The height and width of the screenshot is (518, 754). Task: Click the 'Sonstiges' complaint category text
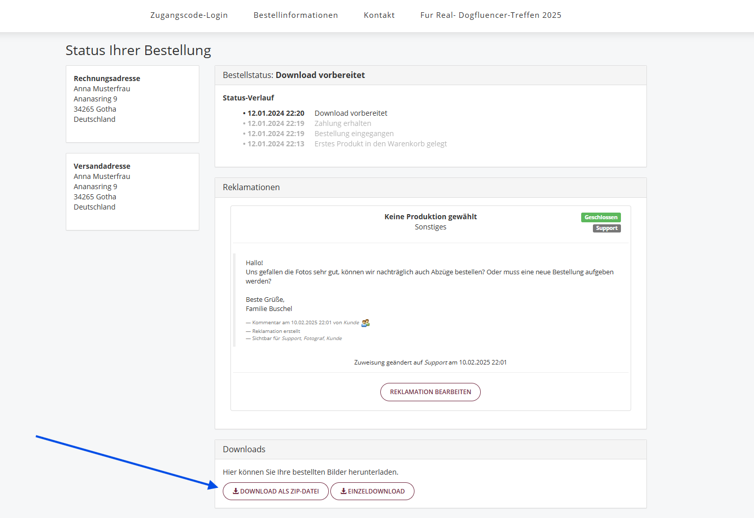(x=431, y=227)
